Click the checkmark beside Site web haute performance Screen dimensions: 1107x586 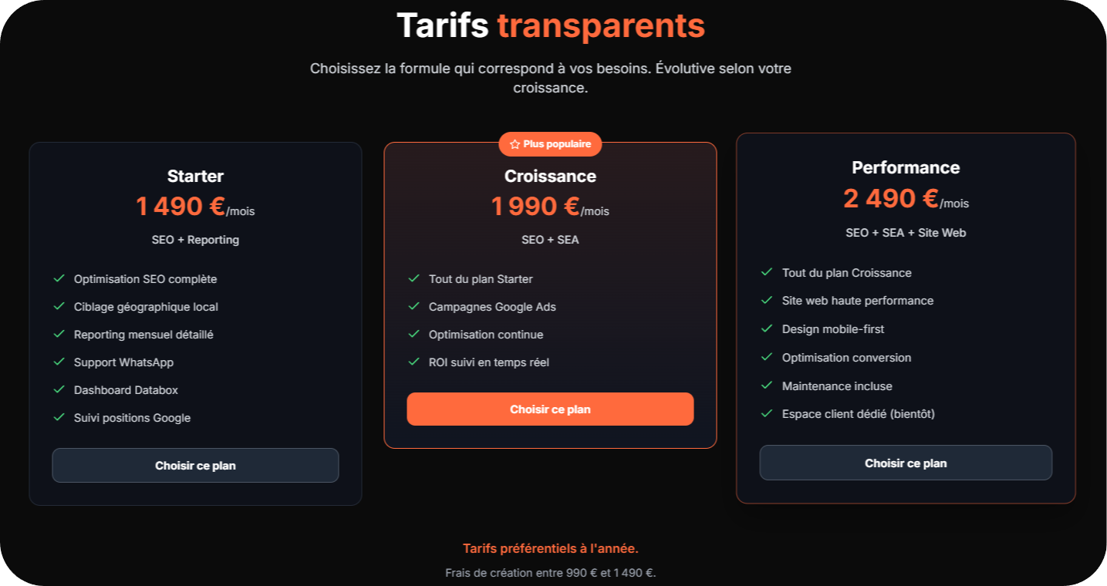767,301
